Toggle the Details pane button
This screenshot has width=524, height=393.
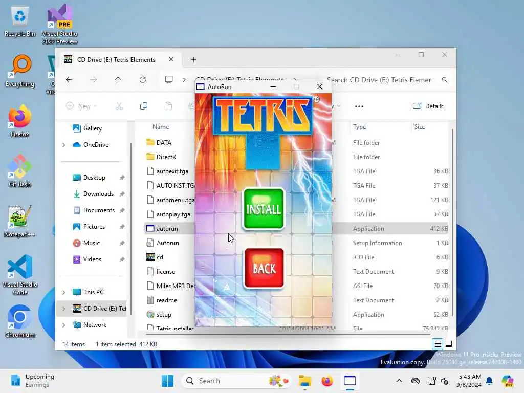coord(428,106)
